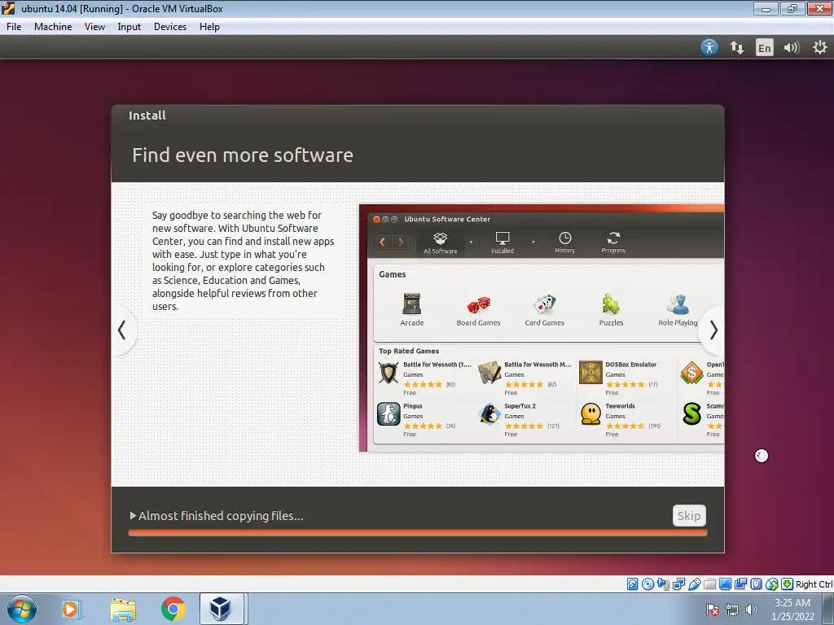Click the Ubuntu Software Center slideshow image
This screenshot has width=834, height=625.
tap(542, 328)
